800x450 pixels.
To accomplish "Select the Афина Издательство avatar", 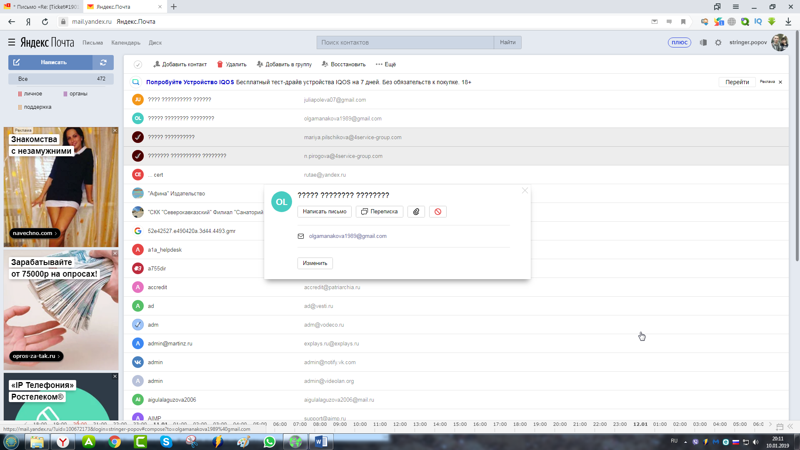I will [138, 193].
